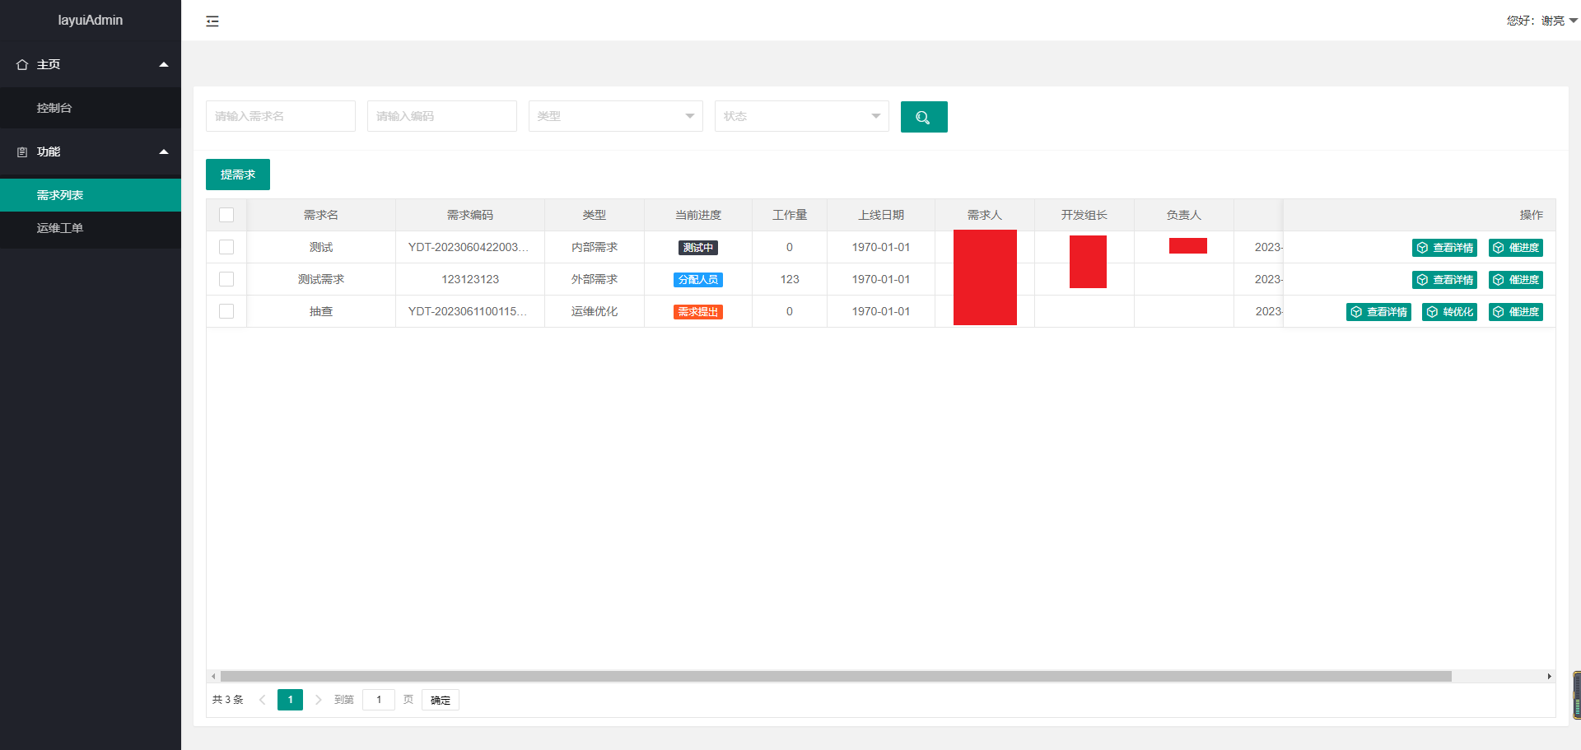Click 查看详情 for row 抽查
The image size is (1581, 750).
pyautogui.click(x=1378, y=312)
